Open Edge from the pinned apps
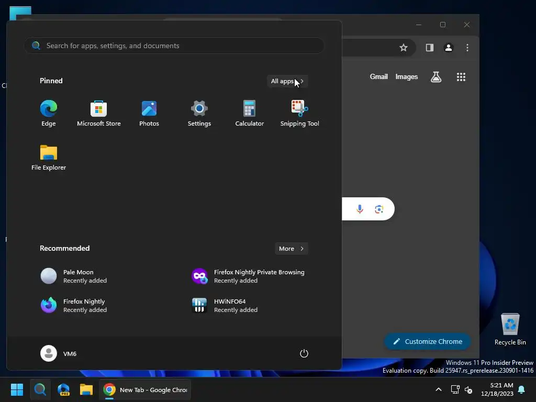Screen dimensions: 536x402 click(x=49, y=114)
